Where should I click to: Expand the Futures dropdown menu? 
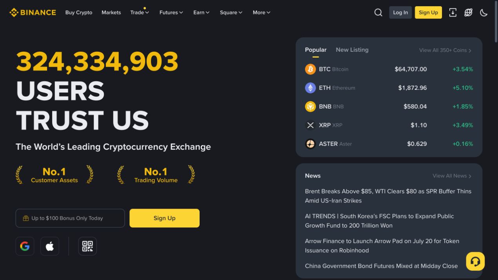click(171, 13)
